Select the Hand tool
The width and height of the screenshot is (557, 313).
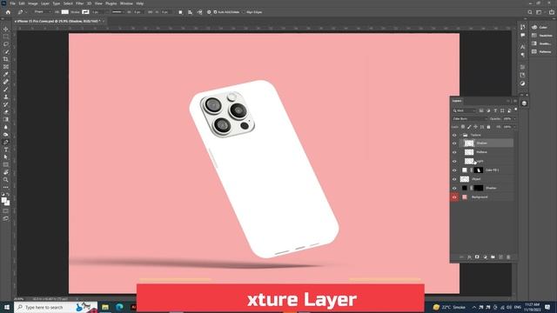(6, 172)
